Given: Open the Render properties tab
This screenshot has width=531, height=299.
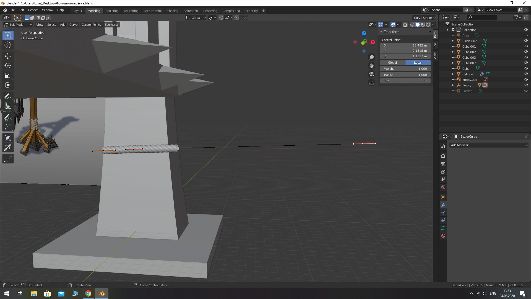Looking at the screenshot, I should (x=443, y=156).
